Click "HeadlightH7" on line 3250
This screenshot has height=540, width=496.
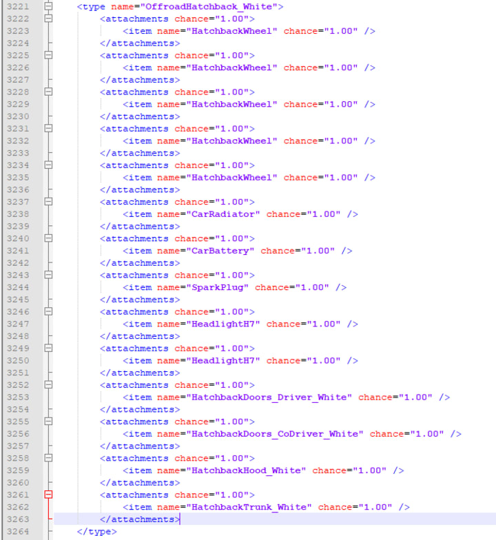coord(223,361)
